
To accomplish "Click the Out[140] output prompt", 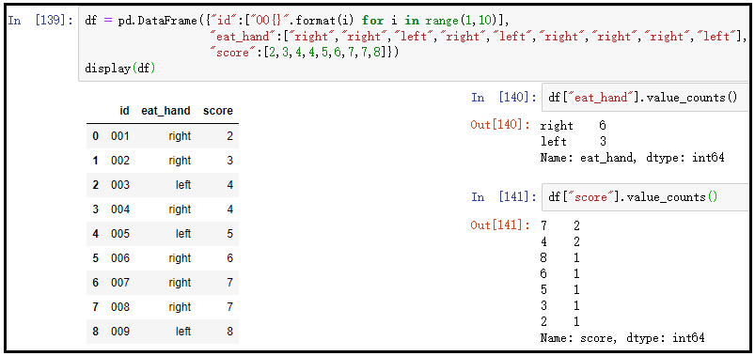I will click(x=500, y=125).
